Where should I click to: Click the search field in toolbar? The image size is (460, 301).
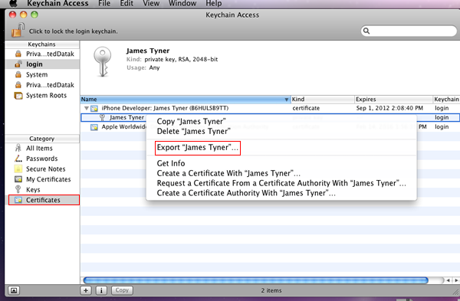(409, 31)
